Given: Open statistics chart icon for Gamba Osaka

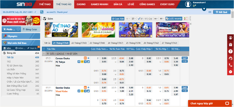Looking at the screenshot, I should [x=88, y=91].
